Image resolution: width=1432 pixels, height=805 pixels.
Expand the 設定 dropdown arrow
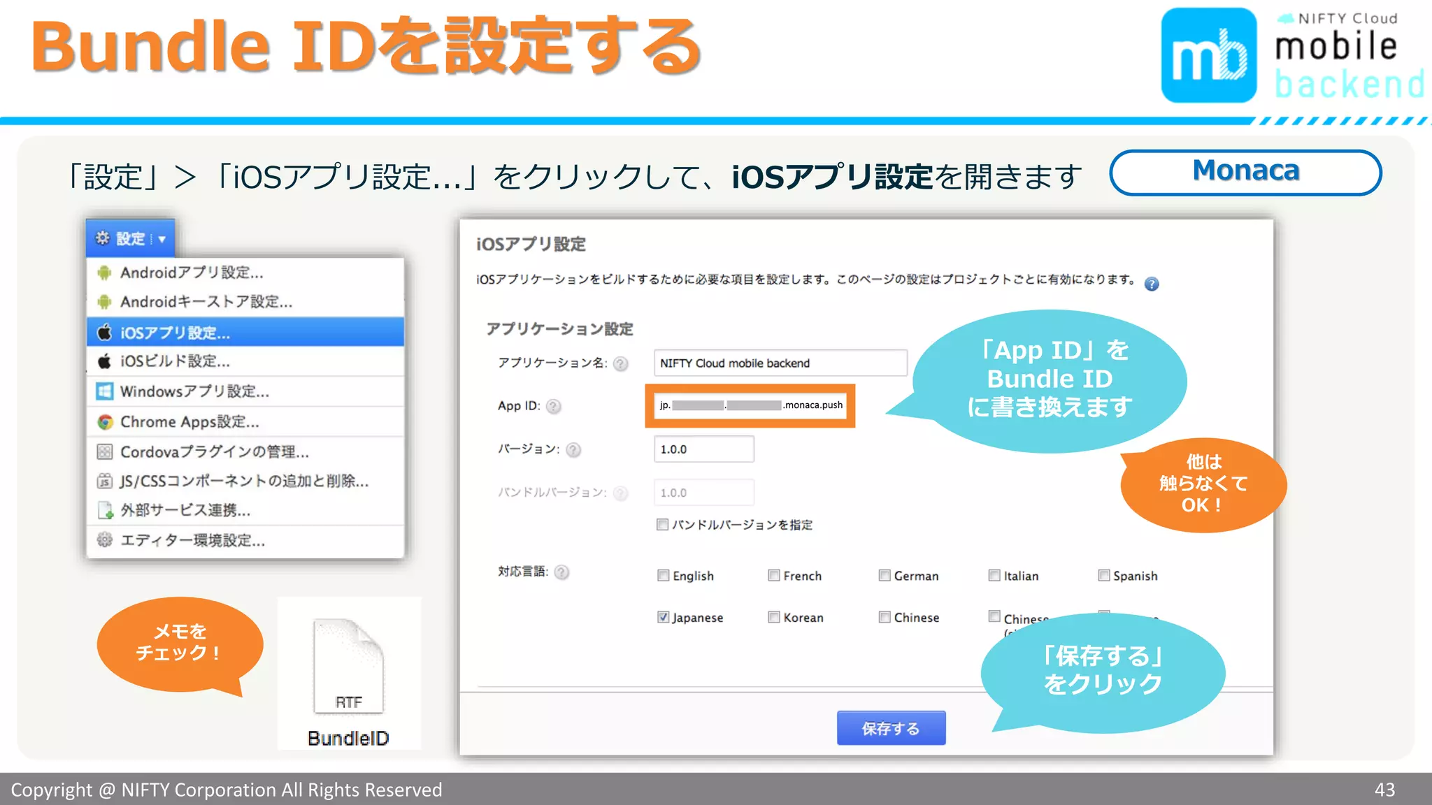(x=162, y=239)
